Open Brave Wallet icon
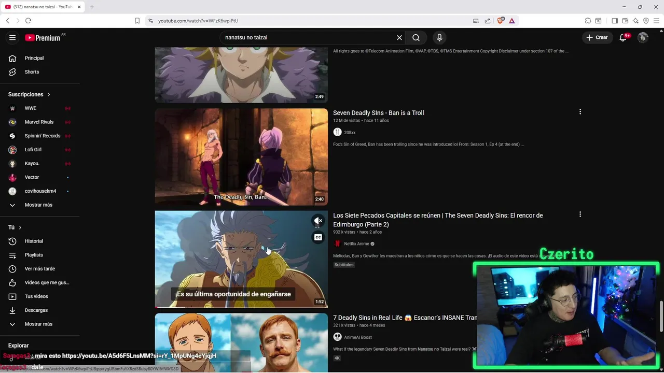 [x=625, y=21]
